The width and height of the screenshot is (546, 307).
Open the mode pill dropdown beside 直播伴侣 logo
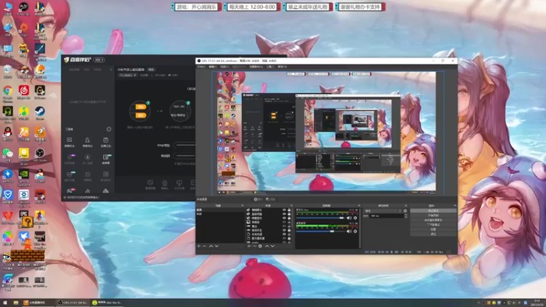pos(99,60)
